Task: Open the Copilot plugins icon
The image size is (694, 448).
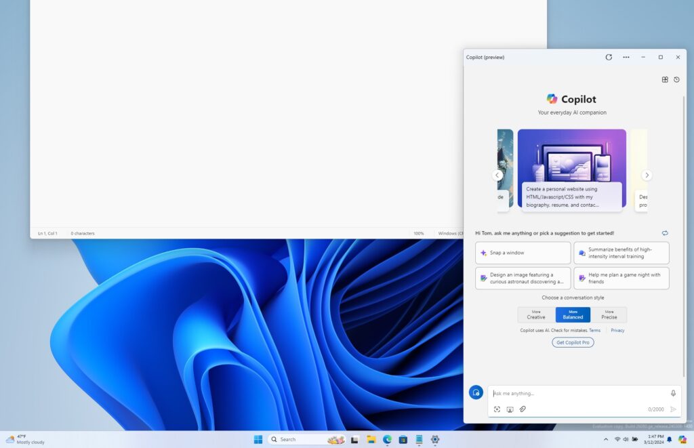Action: (x=665, y=79)
